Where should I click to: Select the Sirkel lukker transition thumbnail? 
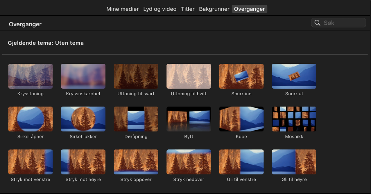(83, 119)
